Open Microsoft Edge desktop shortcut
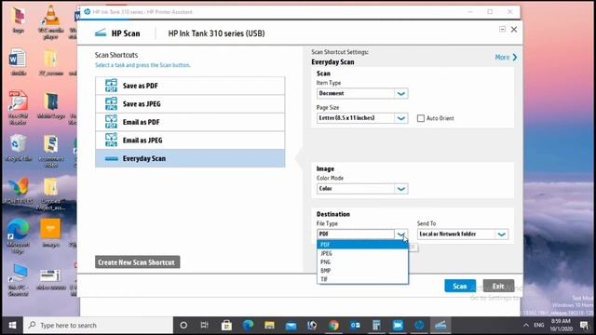The height and width of the screenshot is (335, 596). 18,236
